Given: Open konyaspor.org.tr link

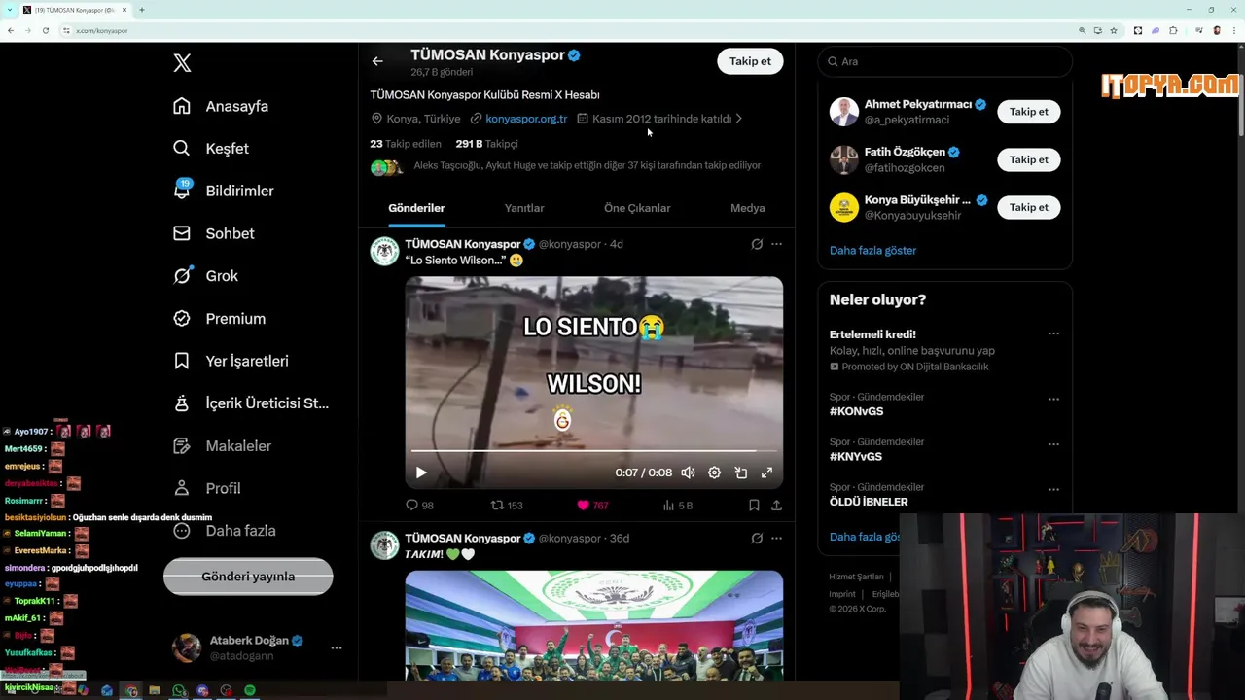Looking at the screenshot, I should [526, 119].
